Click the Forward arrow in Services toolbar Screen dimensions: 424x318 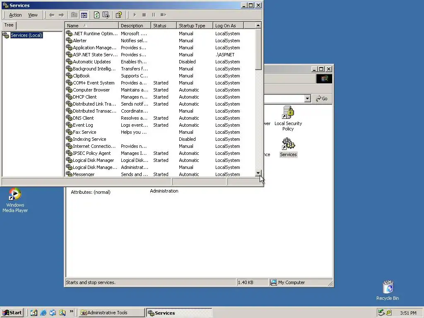pyautogui.click(x=61, y=15)
